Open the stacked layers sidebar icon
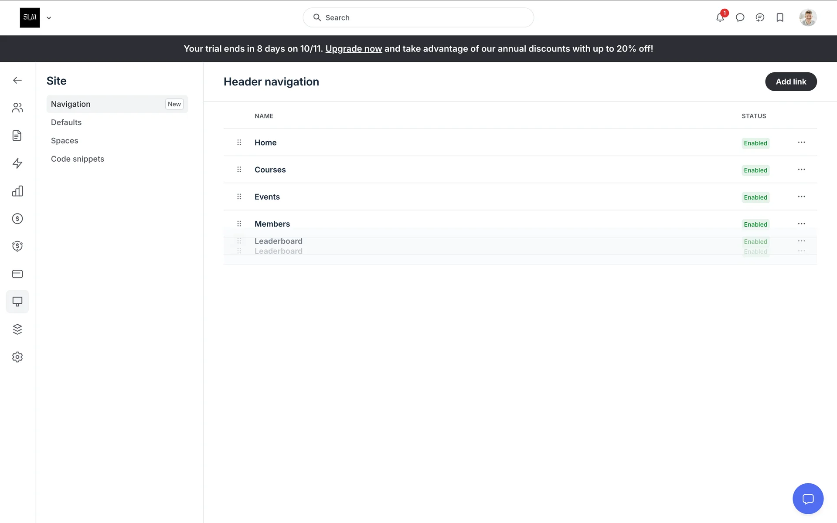The width and height of the screenshot is (837, 523). tap(17, 329)
